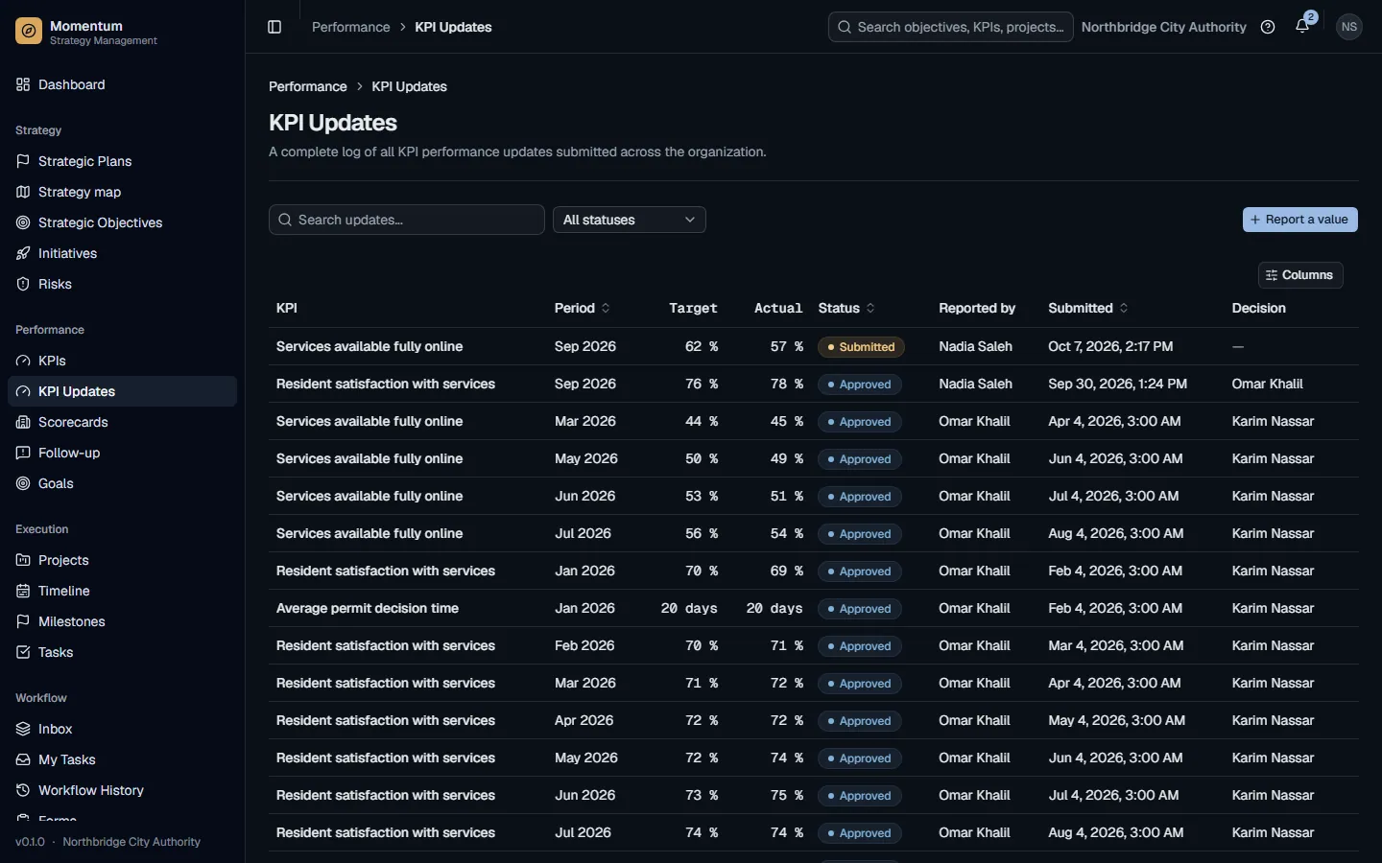Click the KPI Updates sidebar icon
Viewport: 1382px width, 863px height.
[23, 391]
